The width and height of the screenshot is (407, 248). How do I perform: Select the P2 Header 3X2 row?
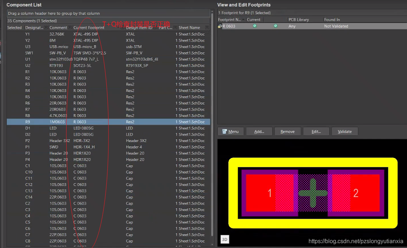tap(108, 140)
